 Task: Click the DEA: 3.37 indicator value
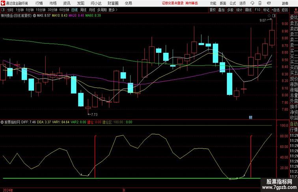coord(44,122)
